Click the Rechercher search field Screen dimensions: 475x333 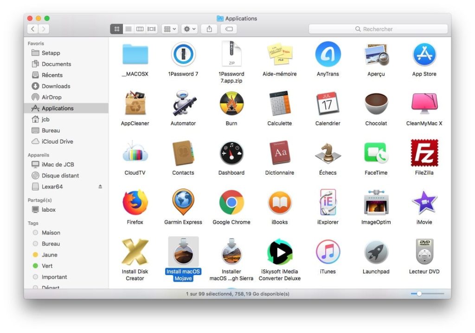tap(378, 29)
